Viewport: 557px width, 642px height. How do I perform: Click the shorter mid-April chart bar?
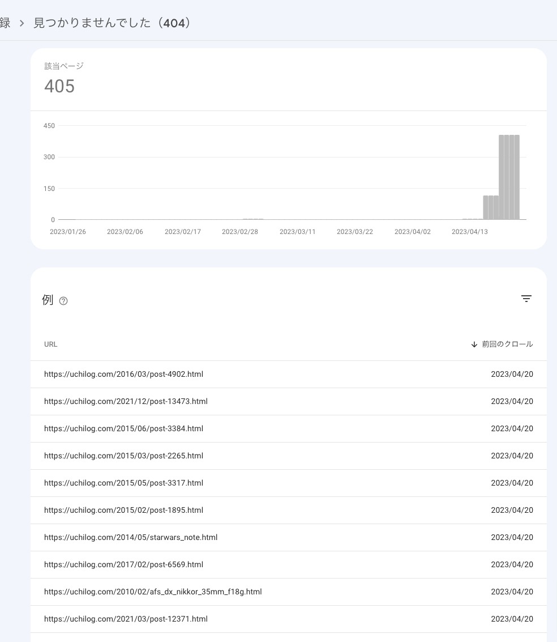(x=491, y=207)
